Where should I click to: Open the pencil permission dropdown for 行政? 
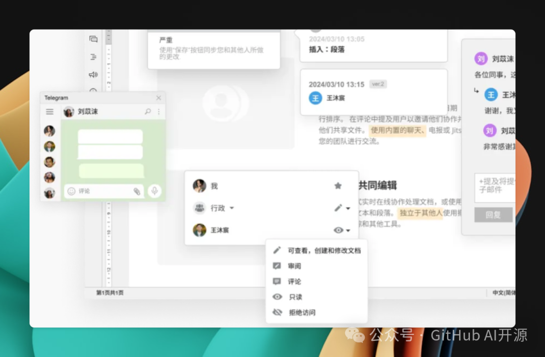click(342, 208)
